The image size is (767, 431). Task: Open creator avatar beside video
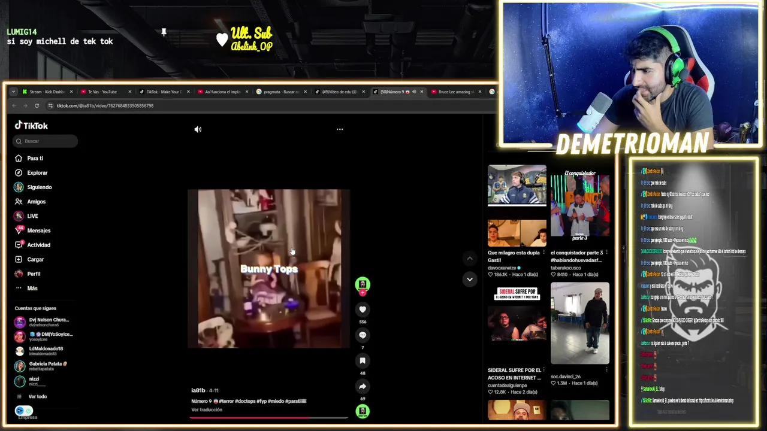[x=363, y=284]
